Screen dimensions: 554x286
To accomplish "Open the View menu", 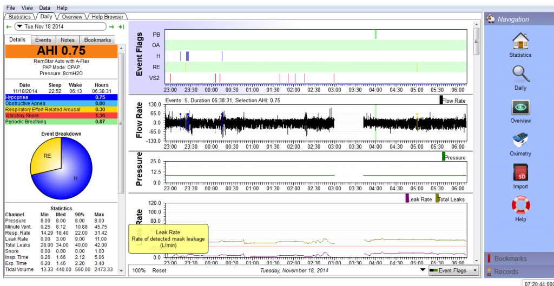I will [x=27, y=8].
